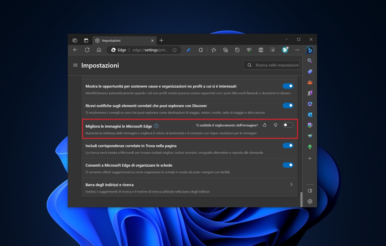The image size is (386, 246).
Task: Open the Favorites list icon
Action: (x=214, y=50)
